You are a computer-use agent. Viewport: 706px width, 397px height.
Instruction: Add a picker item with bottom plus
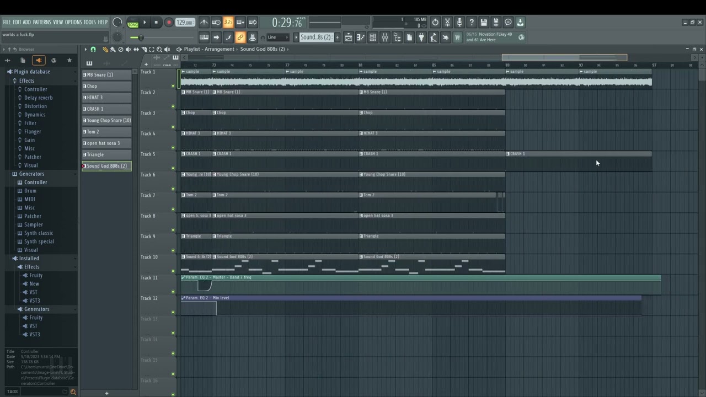pyautogui.click(x=106, y=393)
